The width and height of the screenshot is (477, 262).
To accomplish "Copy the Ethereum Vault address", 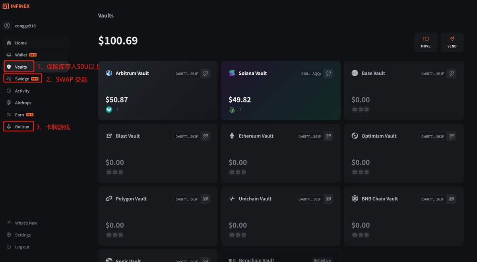I will coord(310,136).
